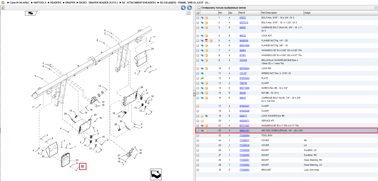The height and width of the screenshot is (181, 378).
Task: Select callout 24 in the diagram
Action: coord(152,49)
